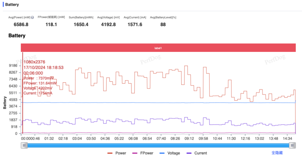The height and width of the screenshot is (160, 302).
Task: Toggle the FPower series in the legend
Action: (x=143, y=153)
